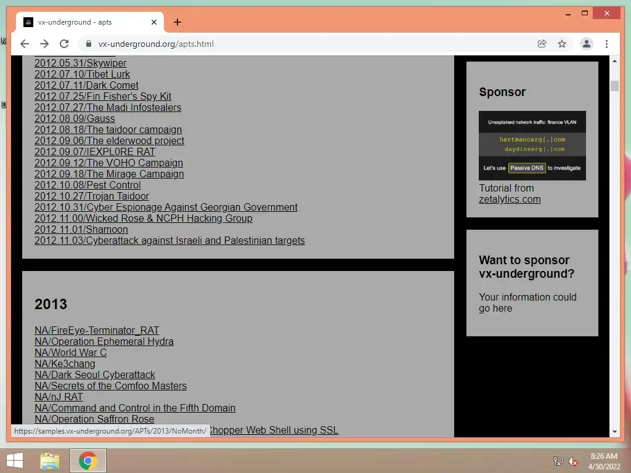Select the vx-underground - apts tab
Screen dimensions: 631x473
(x=90, y=22)
